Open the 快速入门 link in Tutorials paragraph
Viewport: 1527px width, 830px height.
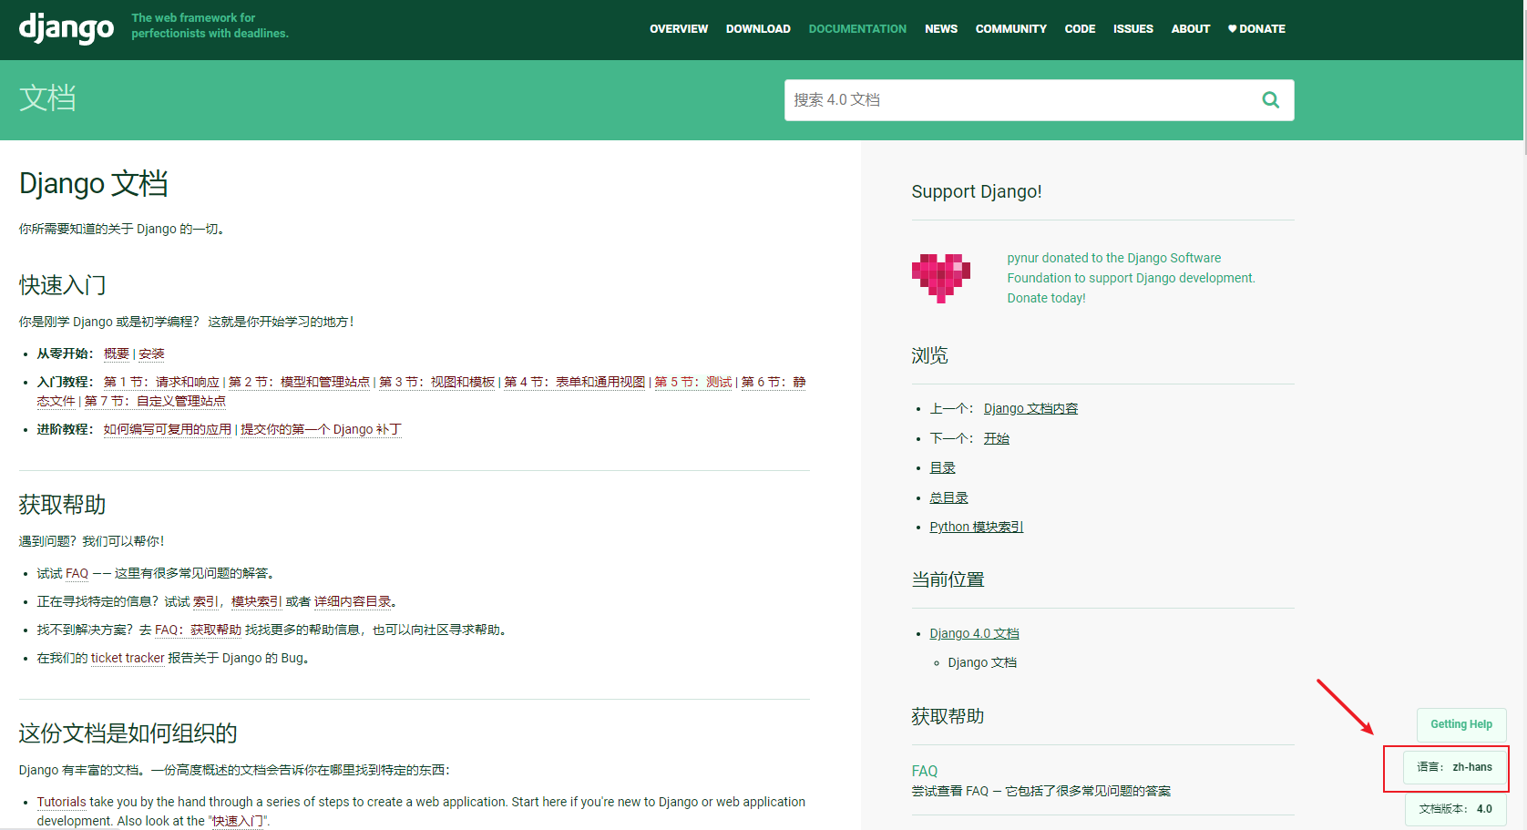click(238, 822)
